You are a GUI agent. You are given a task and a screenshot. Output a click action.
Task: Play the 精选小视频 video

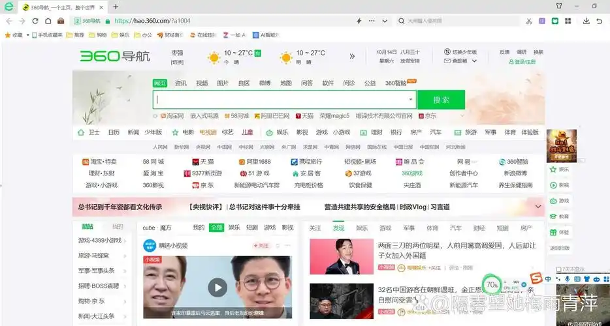click(217, 287)
